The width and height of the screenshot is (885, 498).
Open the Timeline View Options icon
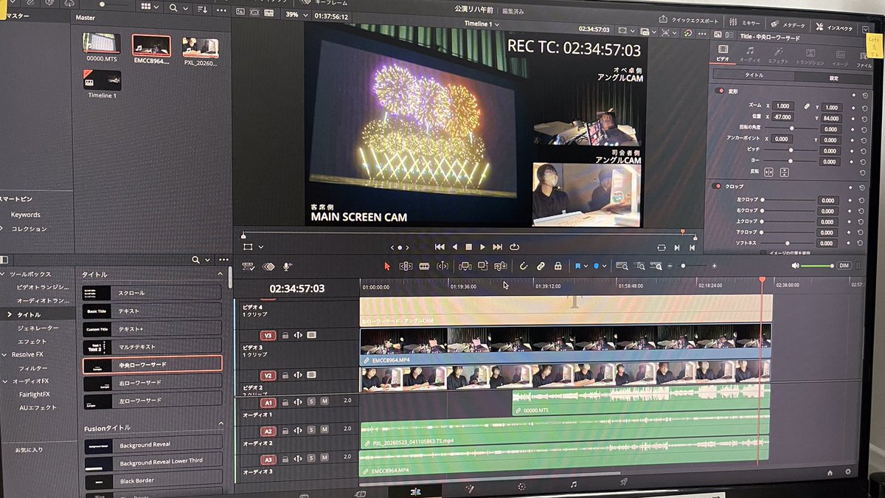249,266
